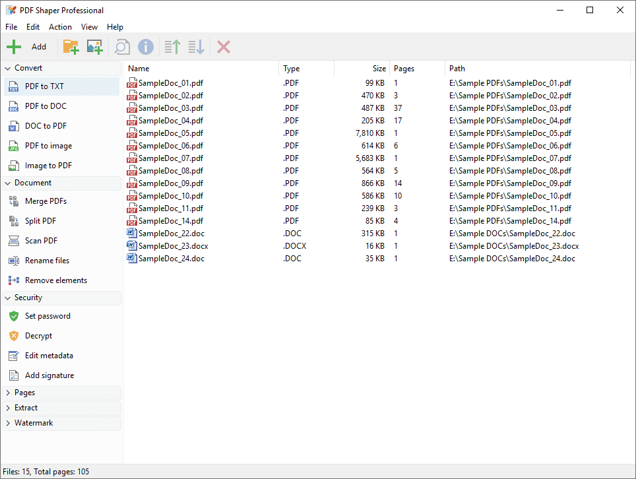Sort files by the Size column header
Viewport: 636px width, 479px height.
[x=362, y=69]
